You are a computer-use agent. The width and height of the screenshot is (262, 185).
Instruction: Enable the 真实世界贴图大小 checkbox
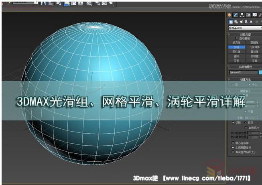click(x=233, y=152)
